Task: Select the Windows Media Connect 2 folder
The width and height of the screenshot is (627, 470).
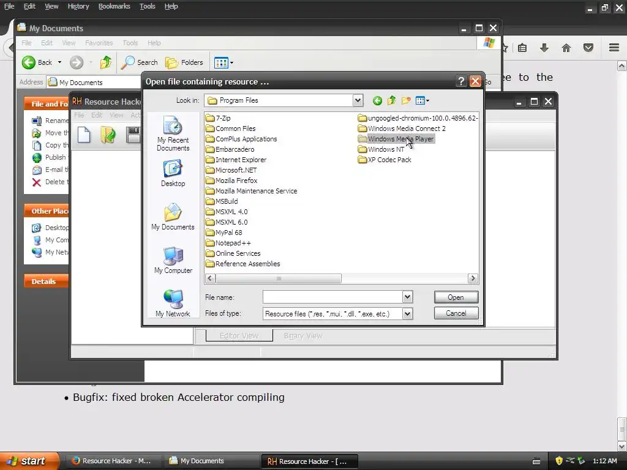Action: [402, 129]
